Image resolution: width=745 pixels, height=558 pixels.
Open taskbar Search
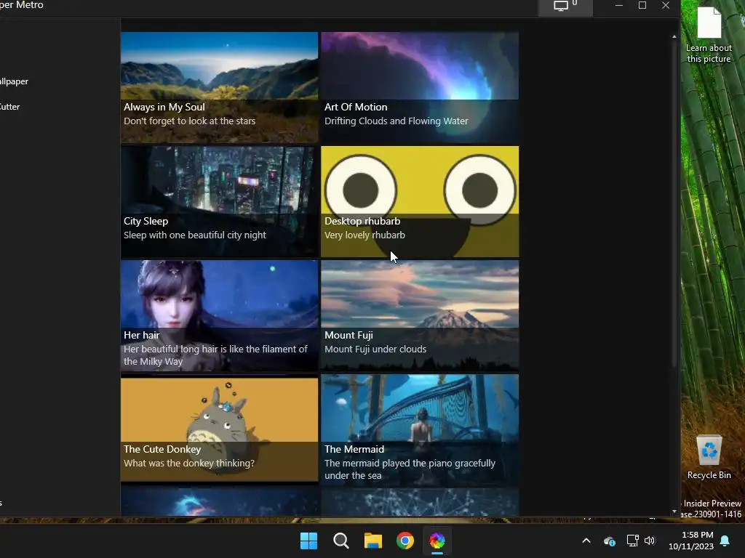[340, 541]
